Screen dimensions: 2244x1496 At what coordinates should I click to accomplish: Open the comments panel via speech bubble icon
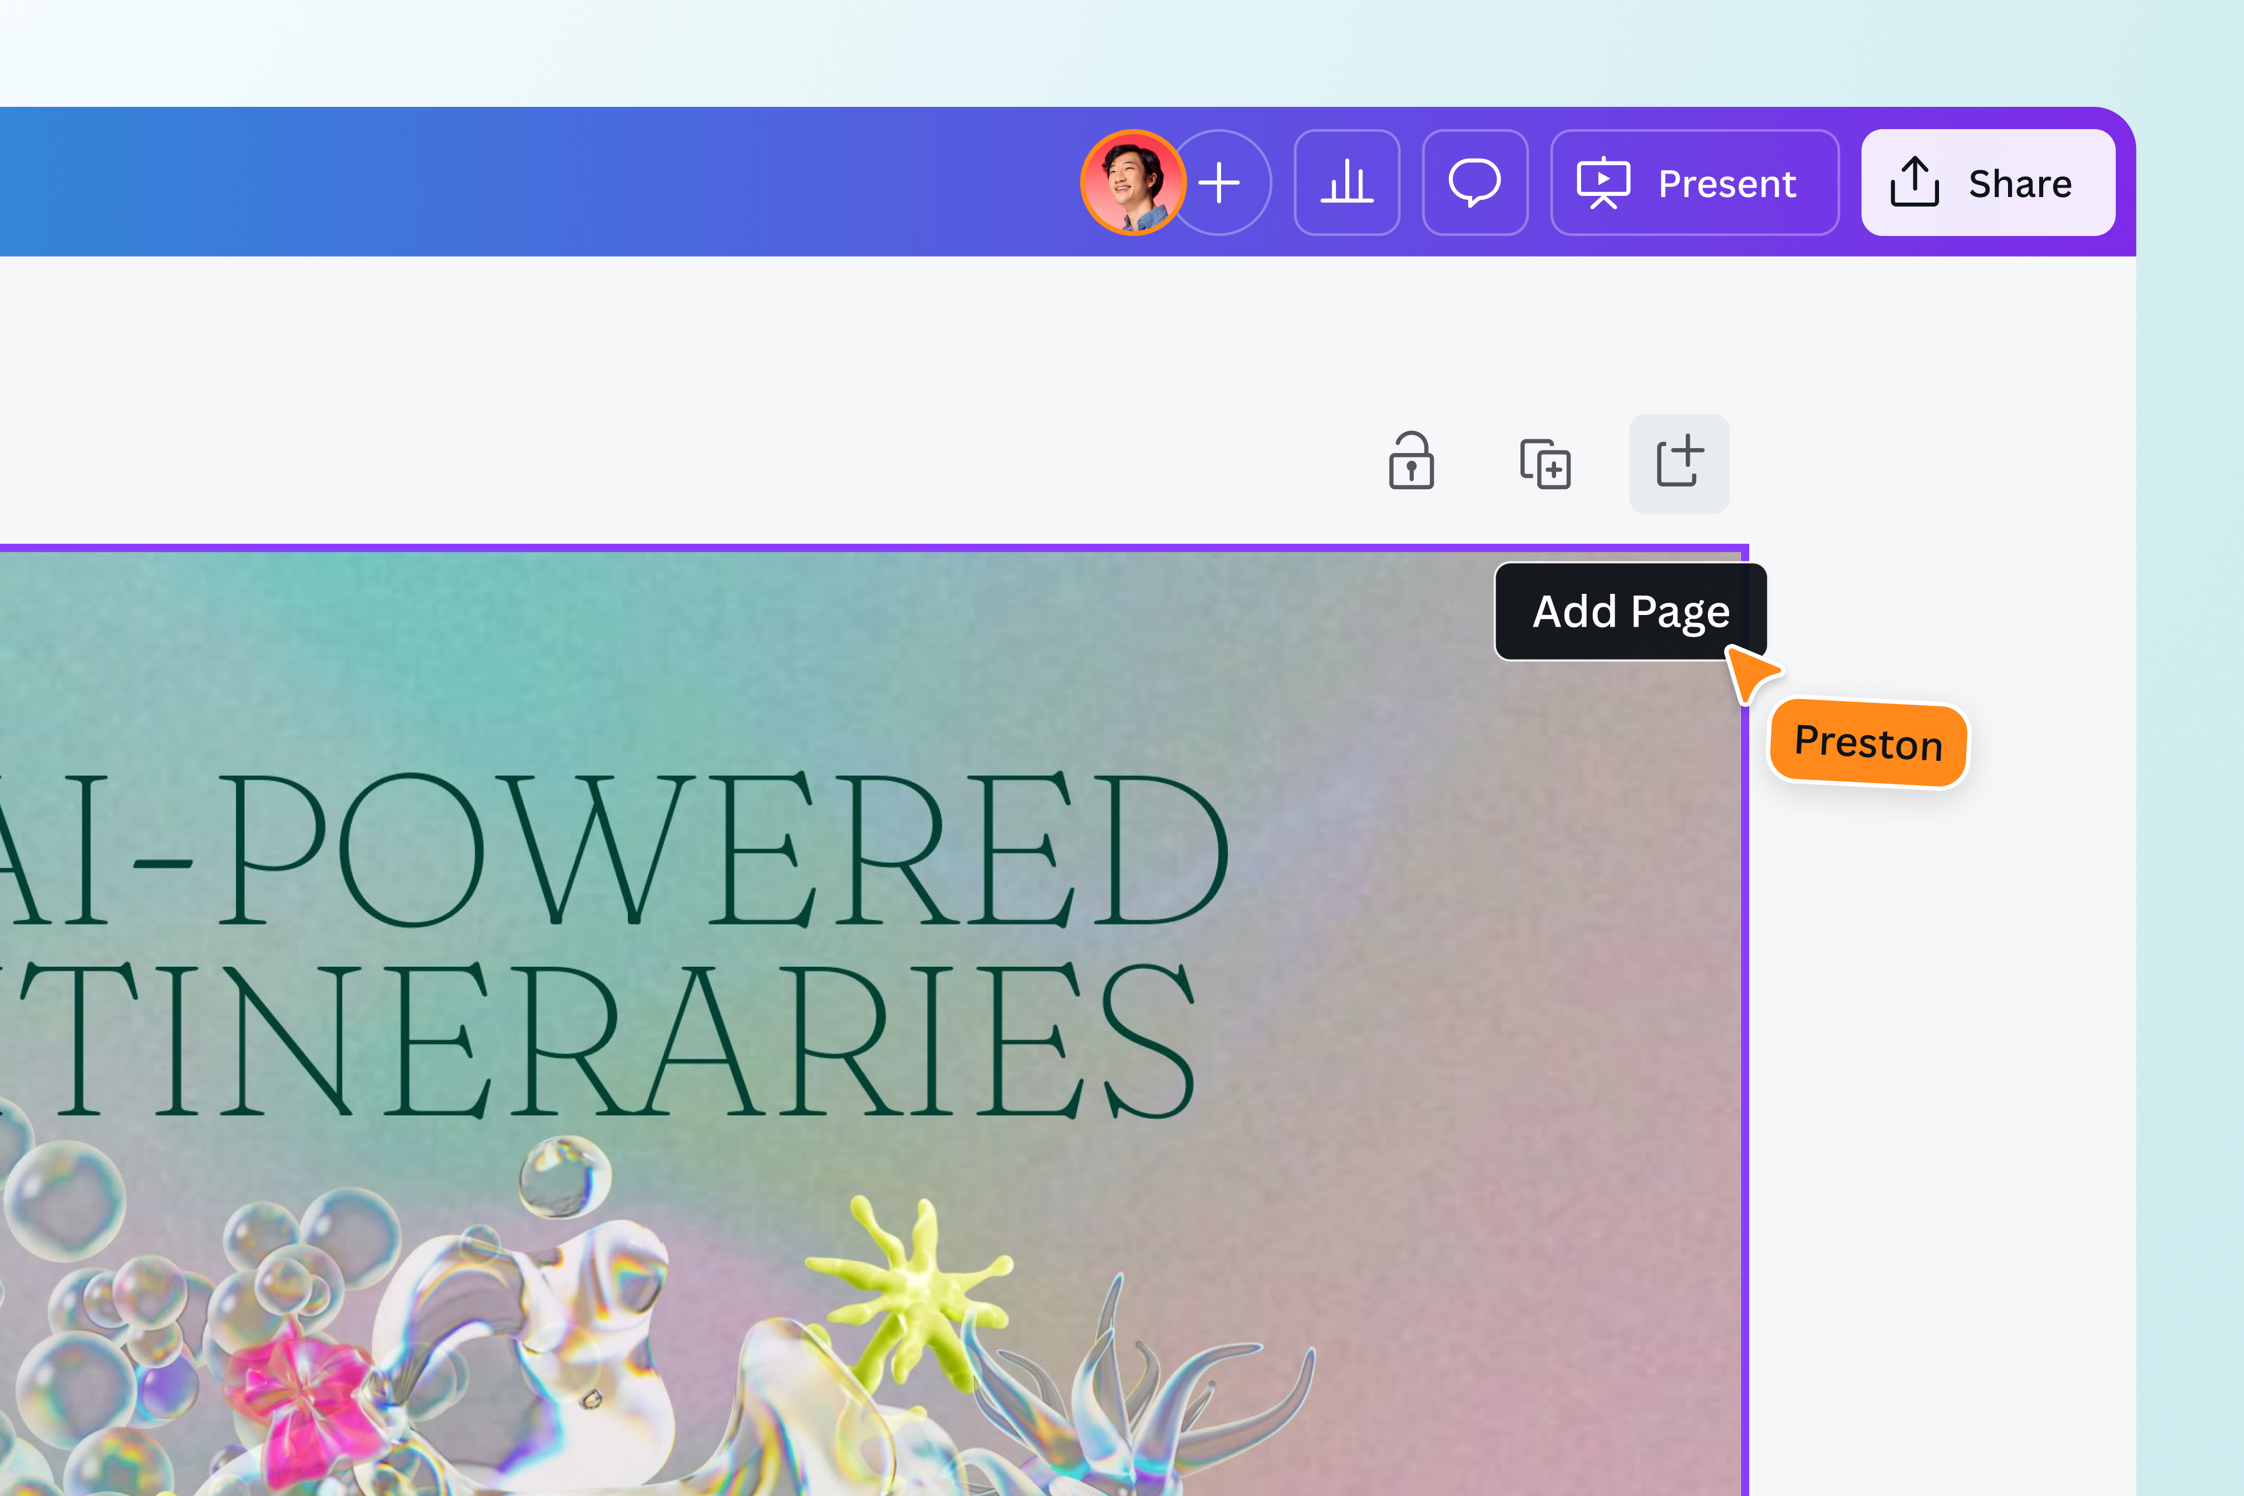(x=1475, y=182)
